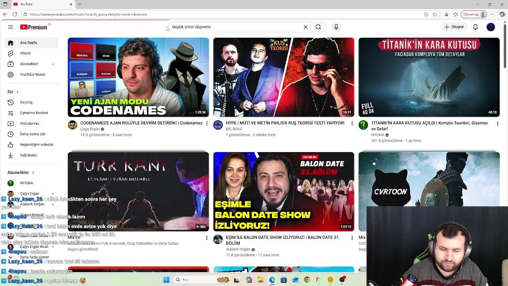Start voice search with the microphone icon
The image size is (508, 286).
[336, 27]
